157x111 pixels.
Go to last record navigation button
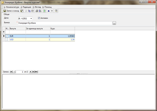click(33, 72)
